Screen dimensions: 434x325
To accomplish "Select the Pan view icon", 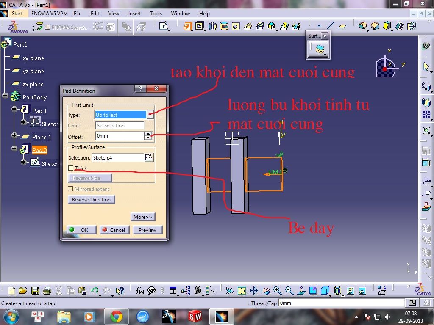I will tap(253, 291).
